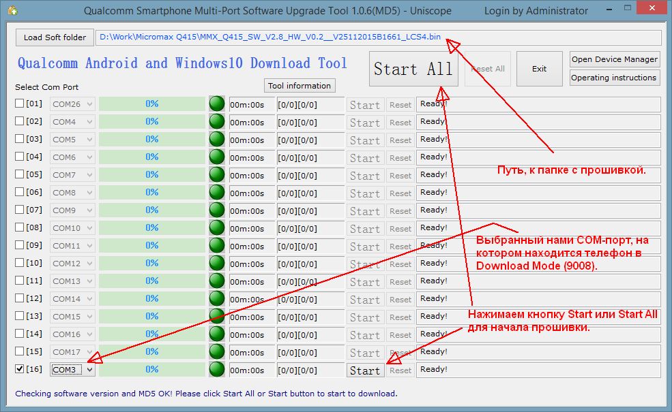Click the Start button in row 16

(x=365, y=370)
